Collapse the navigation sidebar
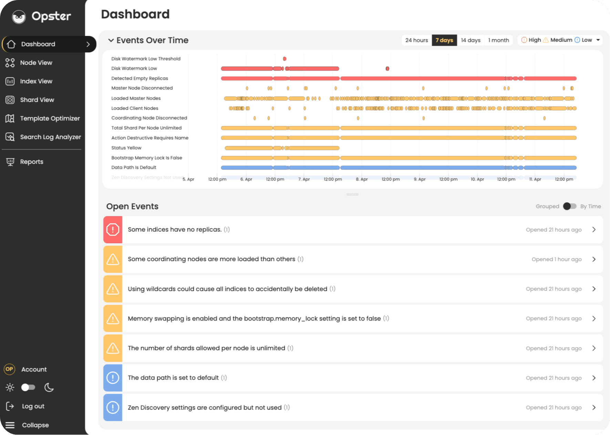Image resolution: width=610 pixels, height=435 pixels. tap(35, 425)
